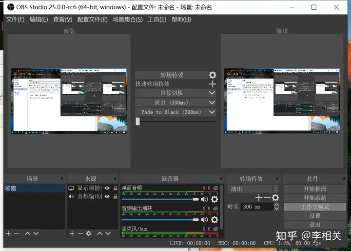Open the 帮助(H) menu
Viewport: 351px width, 251px height.
point(181,20)
